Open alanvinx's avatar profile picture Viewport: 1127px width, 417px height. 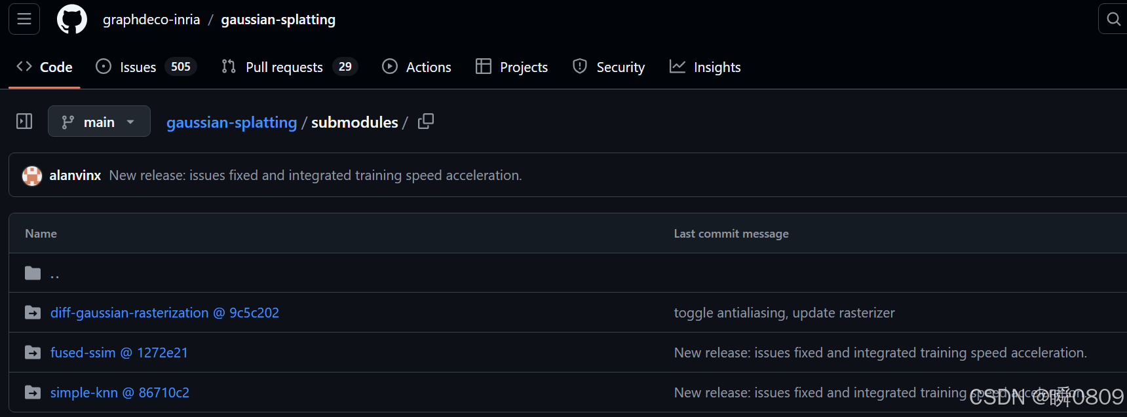pyautogui.click(x=32, y=175)
